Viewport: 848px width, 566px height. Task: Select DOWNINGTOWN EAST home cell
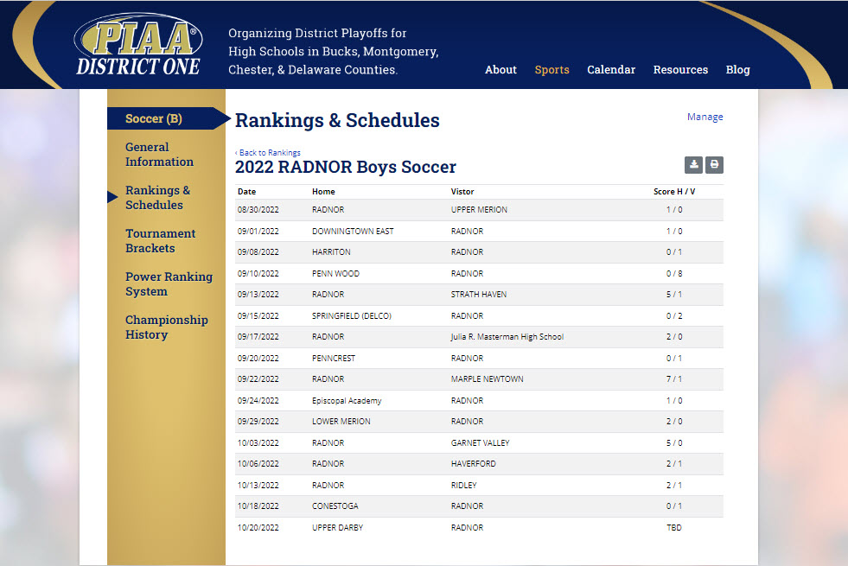point(353,232)
